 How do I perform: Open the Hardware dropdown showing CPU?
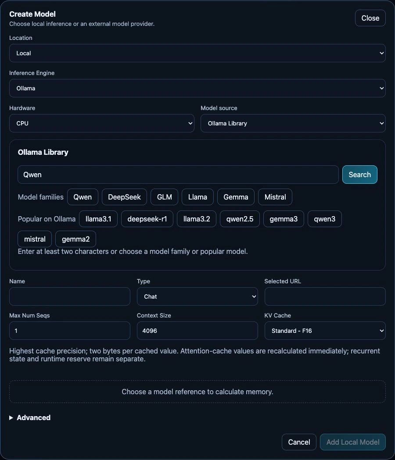(102, 123)
